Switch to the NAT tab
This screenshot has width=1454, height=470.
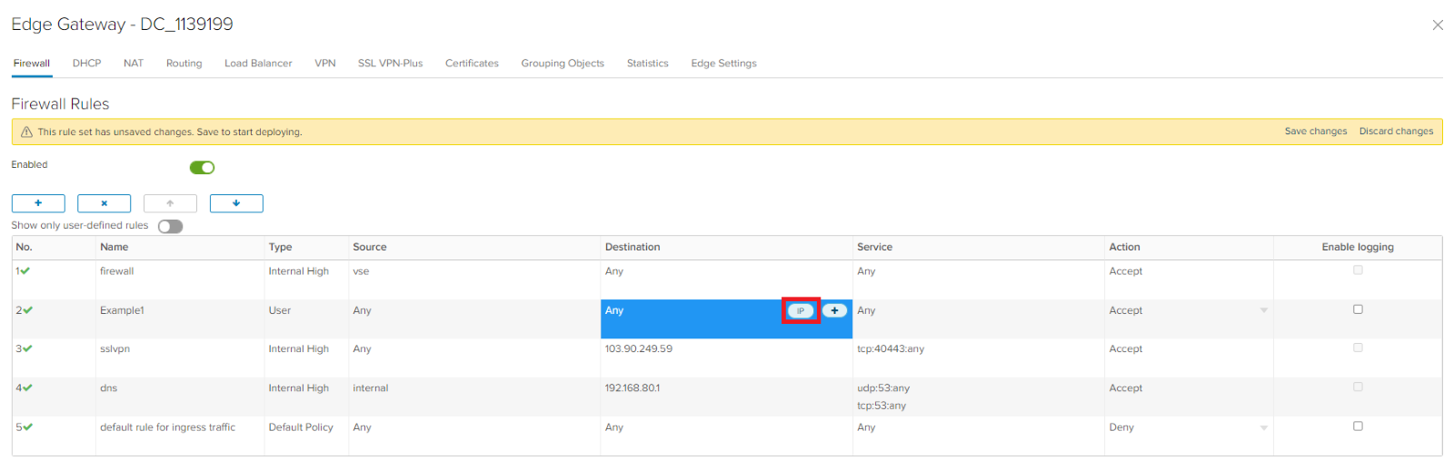point(134,64)
